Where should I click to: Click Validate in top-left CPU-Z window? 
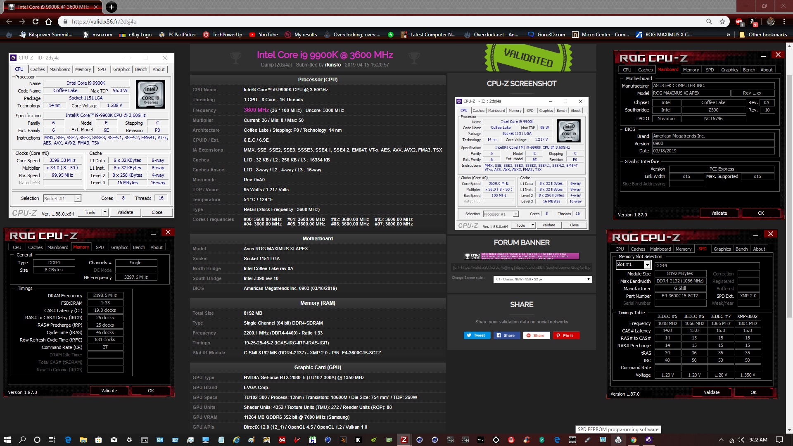tap(125, 212)
